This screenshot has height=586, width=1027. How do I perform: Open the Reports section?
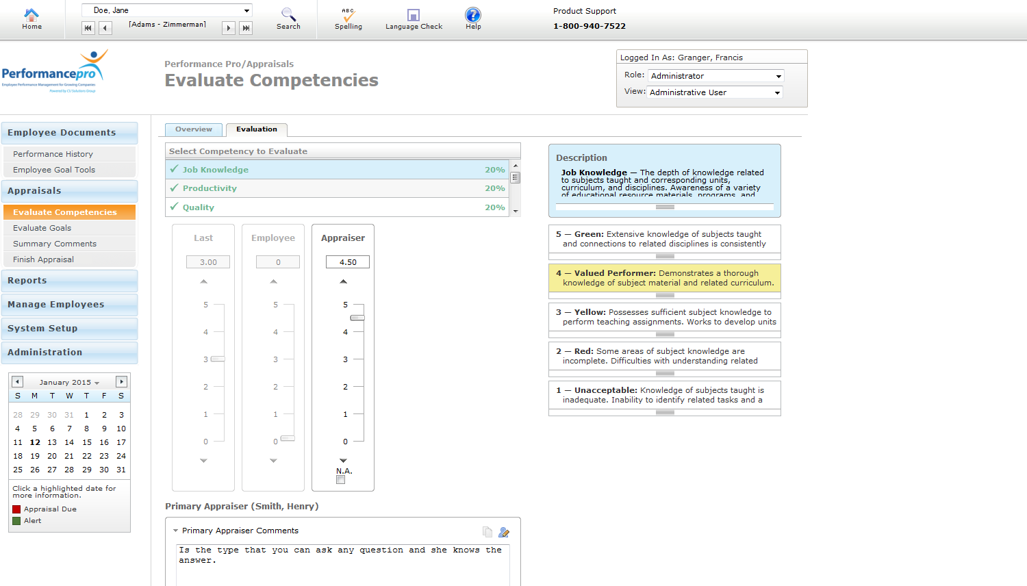(x=69, y=281)
